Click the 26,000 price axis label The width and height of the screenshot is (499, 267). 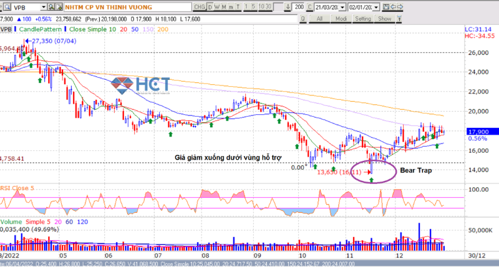[x=477, y=52]
